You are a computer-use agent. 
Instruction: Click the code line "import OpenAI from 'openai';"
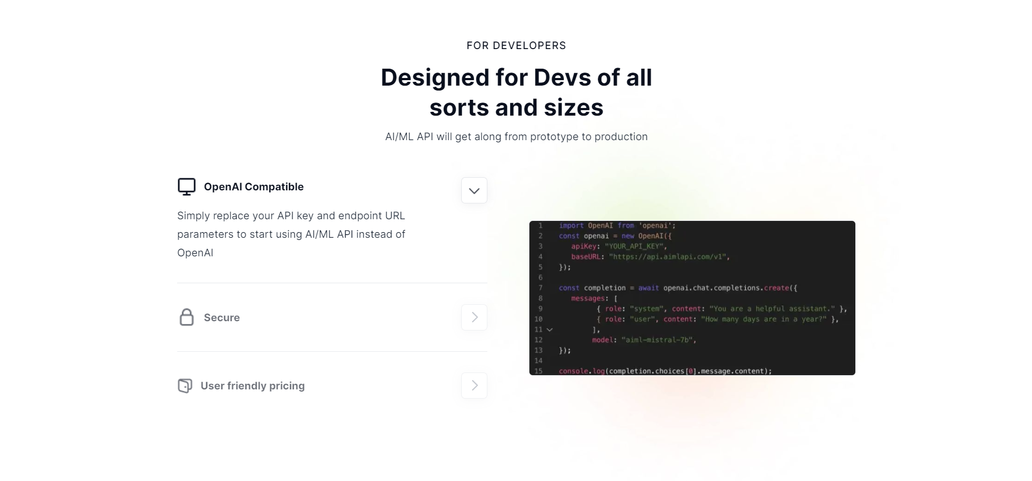(617, 225)
